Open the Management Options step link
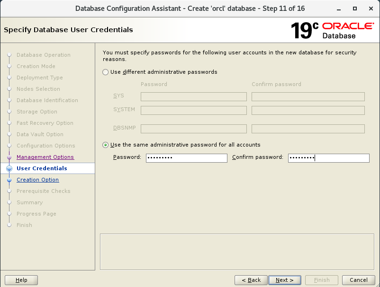Viewport: 380px width, 287px height. (45, 157)
